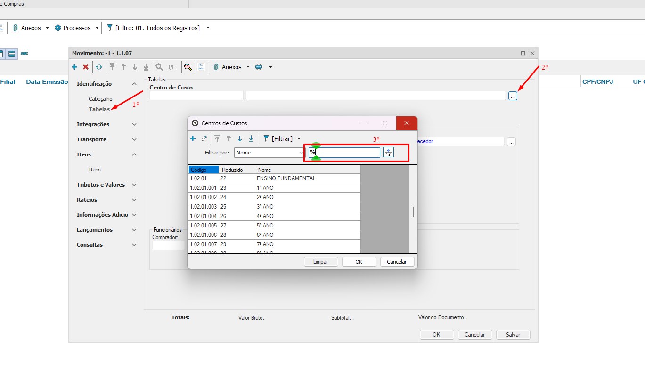Select Cabeçalho under Identificação
The height and width of the screenshot is (373, 645).
pos(100,99)
